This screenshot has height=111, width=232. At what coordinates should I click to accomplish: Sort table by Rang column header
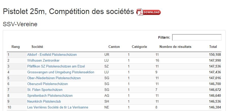pyautogui.click(x=15, y=47)
